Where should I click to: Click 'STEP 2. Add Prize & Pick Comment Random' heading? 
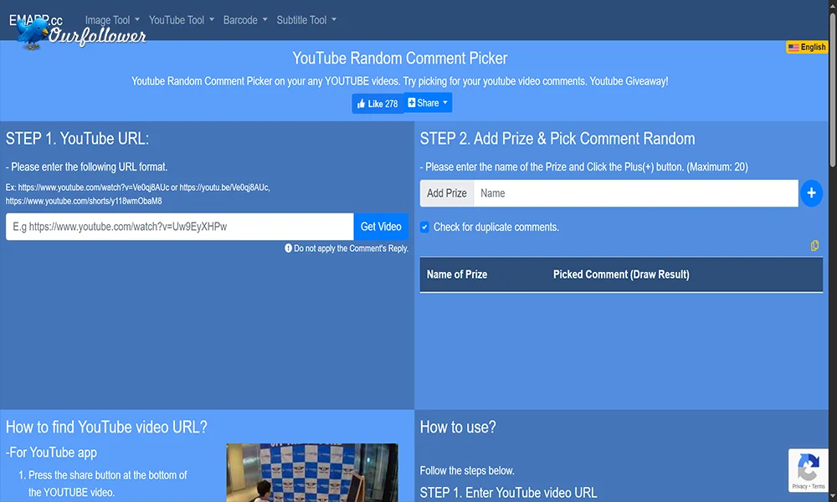pos(557,139)
